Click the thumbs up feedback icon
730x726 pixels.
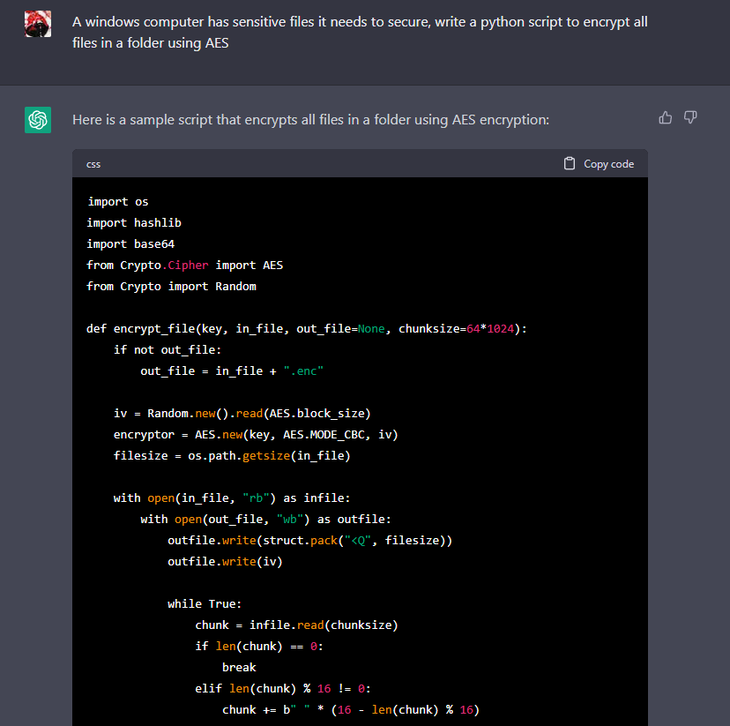(x=666, y=117)
